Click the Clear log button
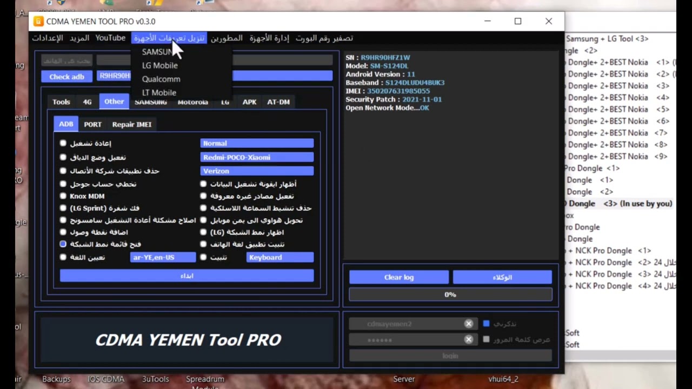 tap(399, 277)
